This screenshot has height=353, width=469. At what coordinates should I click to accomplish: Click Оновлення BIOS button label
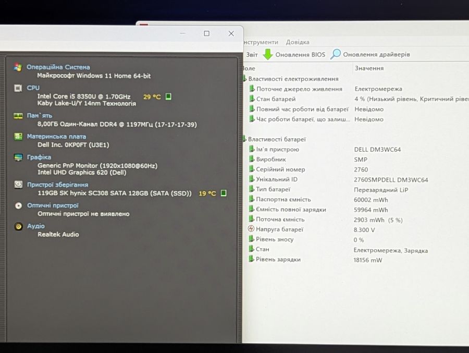tap(300, 55)
